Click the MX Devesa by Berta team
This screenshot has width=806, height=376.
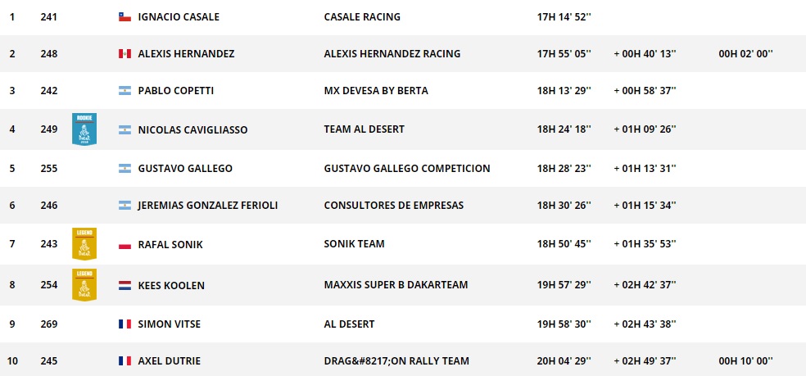pyautogui.click(x=376, y=91)
